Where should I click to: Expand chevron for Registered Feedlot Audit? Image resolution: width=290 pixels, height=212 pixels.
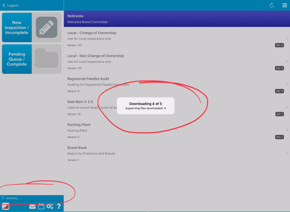click(287, 84)
